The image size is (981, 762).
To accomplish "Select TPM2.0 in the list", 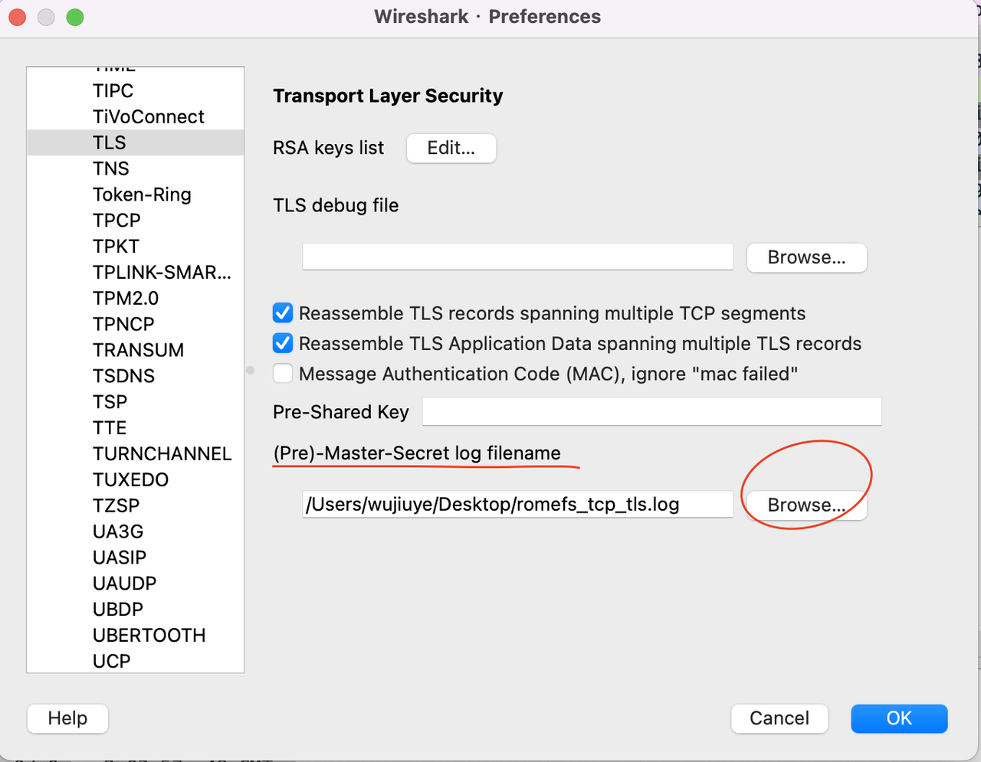I will 136,299.
